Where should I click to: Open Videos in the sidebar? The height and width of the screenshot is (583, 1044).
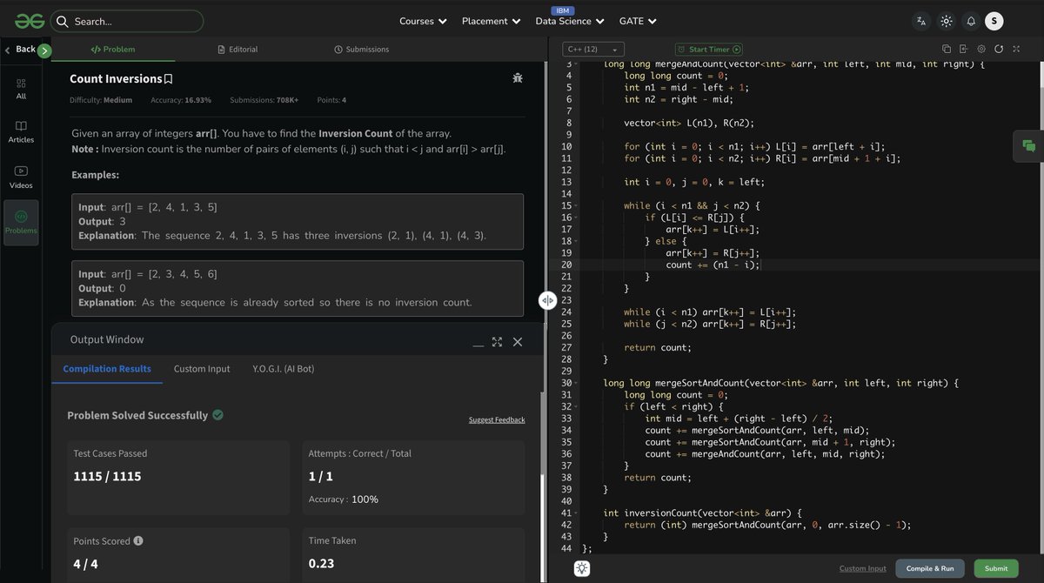pyautogui.click(x=21, y=178)
